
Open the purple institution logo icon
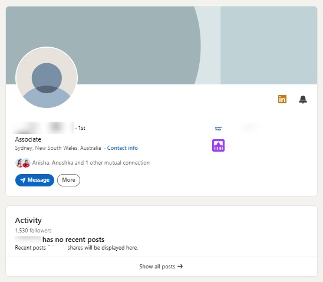218,145
